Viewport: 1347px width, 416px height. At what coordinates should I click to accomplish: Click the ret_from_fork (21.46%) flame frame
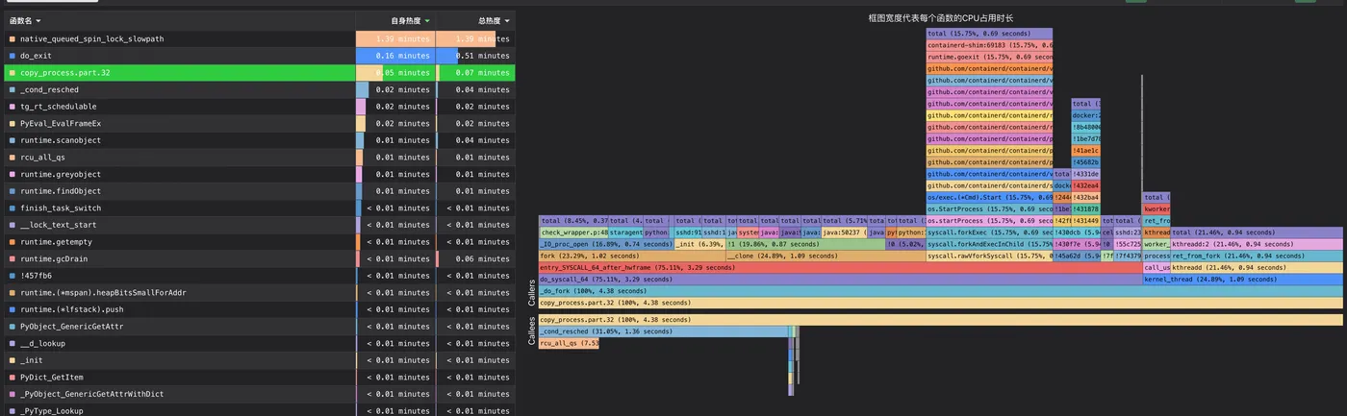(x=1256, y=256)
